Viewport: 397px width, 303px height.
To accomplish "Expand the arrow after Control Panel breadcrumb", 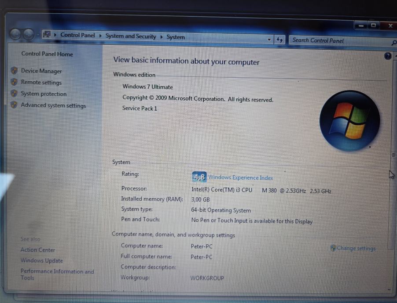I will coord(100,36).
